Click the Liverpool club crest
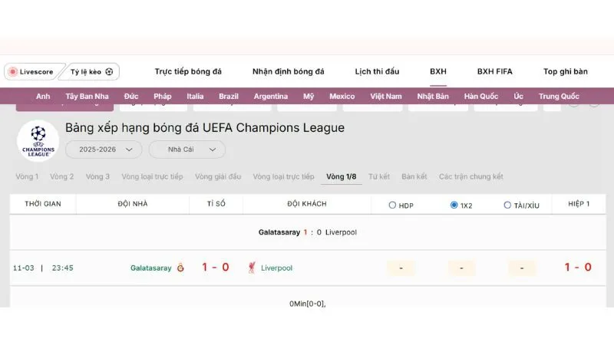 point(251,268)
